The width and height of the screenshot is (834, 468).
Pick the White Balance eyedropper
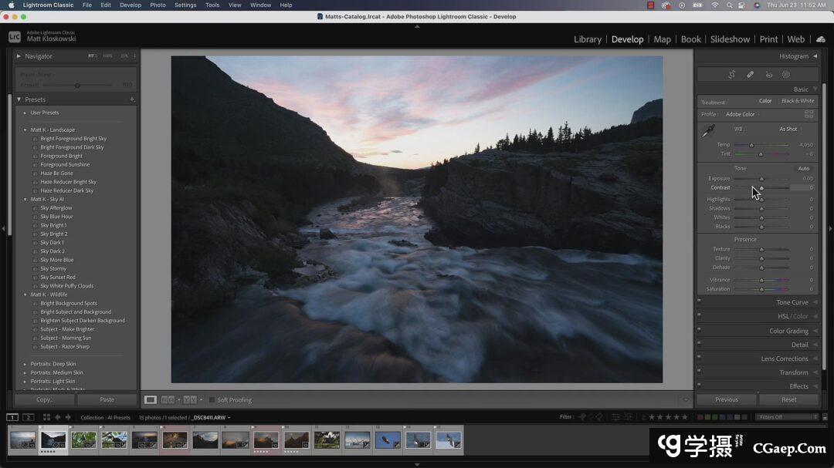[x=707, y=132]
